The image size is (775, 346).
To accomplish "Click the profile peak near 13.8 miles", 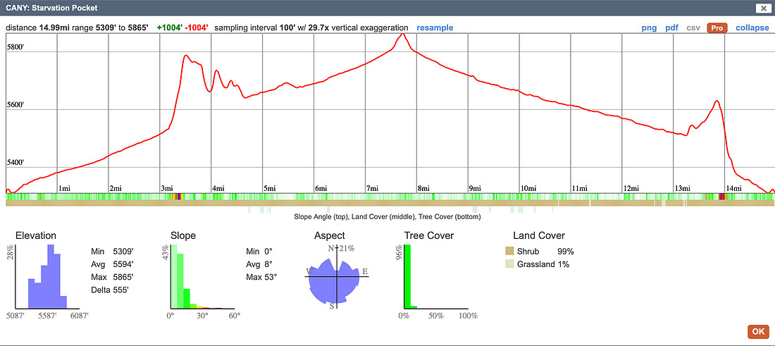I will point(717,101).
